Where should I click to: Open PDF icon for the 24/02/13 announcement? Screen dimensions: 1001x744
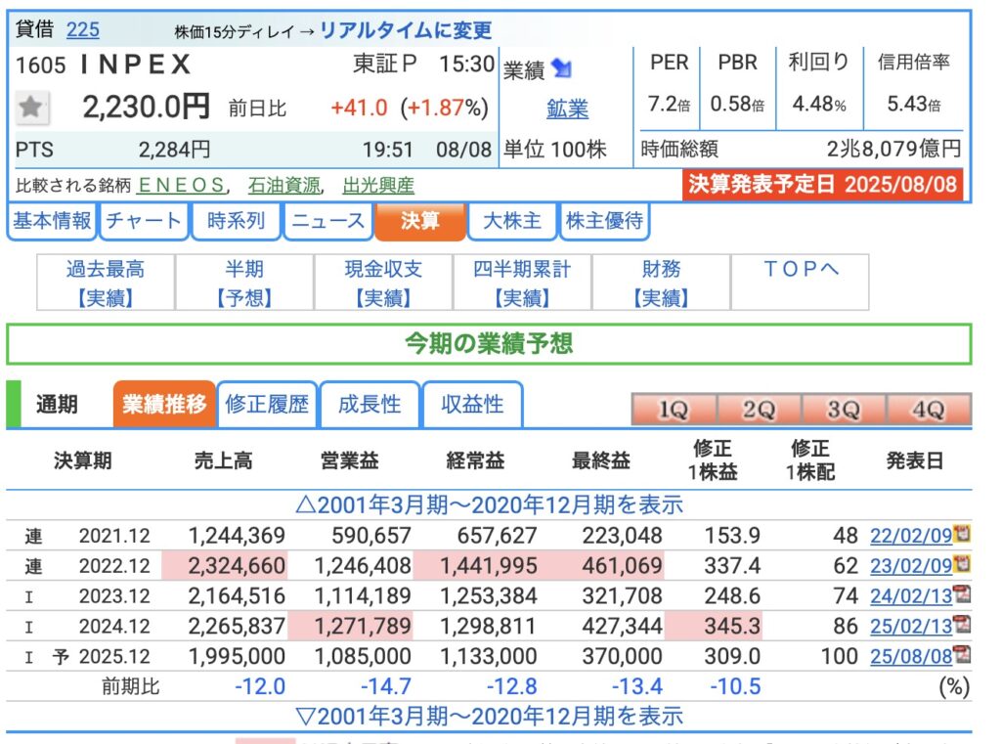coord(962,593)
